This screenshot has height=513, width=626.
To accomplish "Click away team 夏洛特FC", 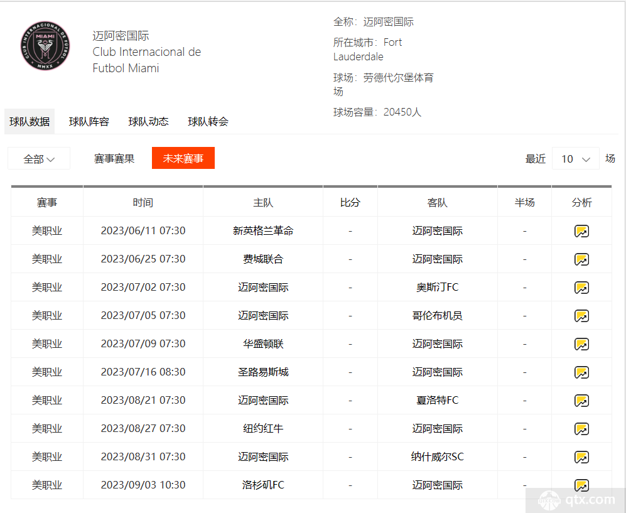I will tap(437, 400).
